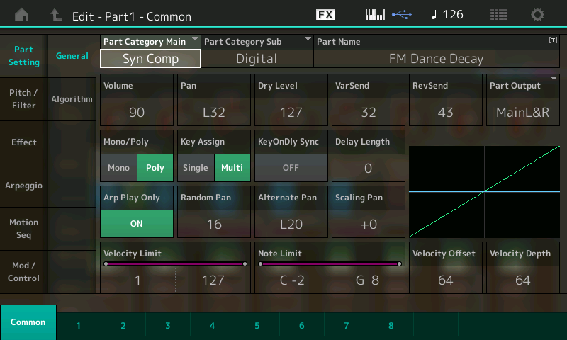Select operator tab 2
This screenshot has height=340, width=567.
[123, 326]
